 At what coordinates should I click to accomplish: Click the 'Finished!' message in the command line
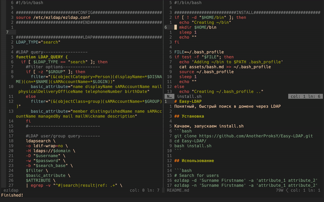pos(12,196)
